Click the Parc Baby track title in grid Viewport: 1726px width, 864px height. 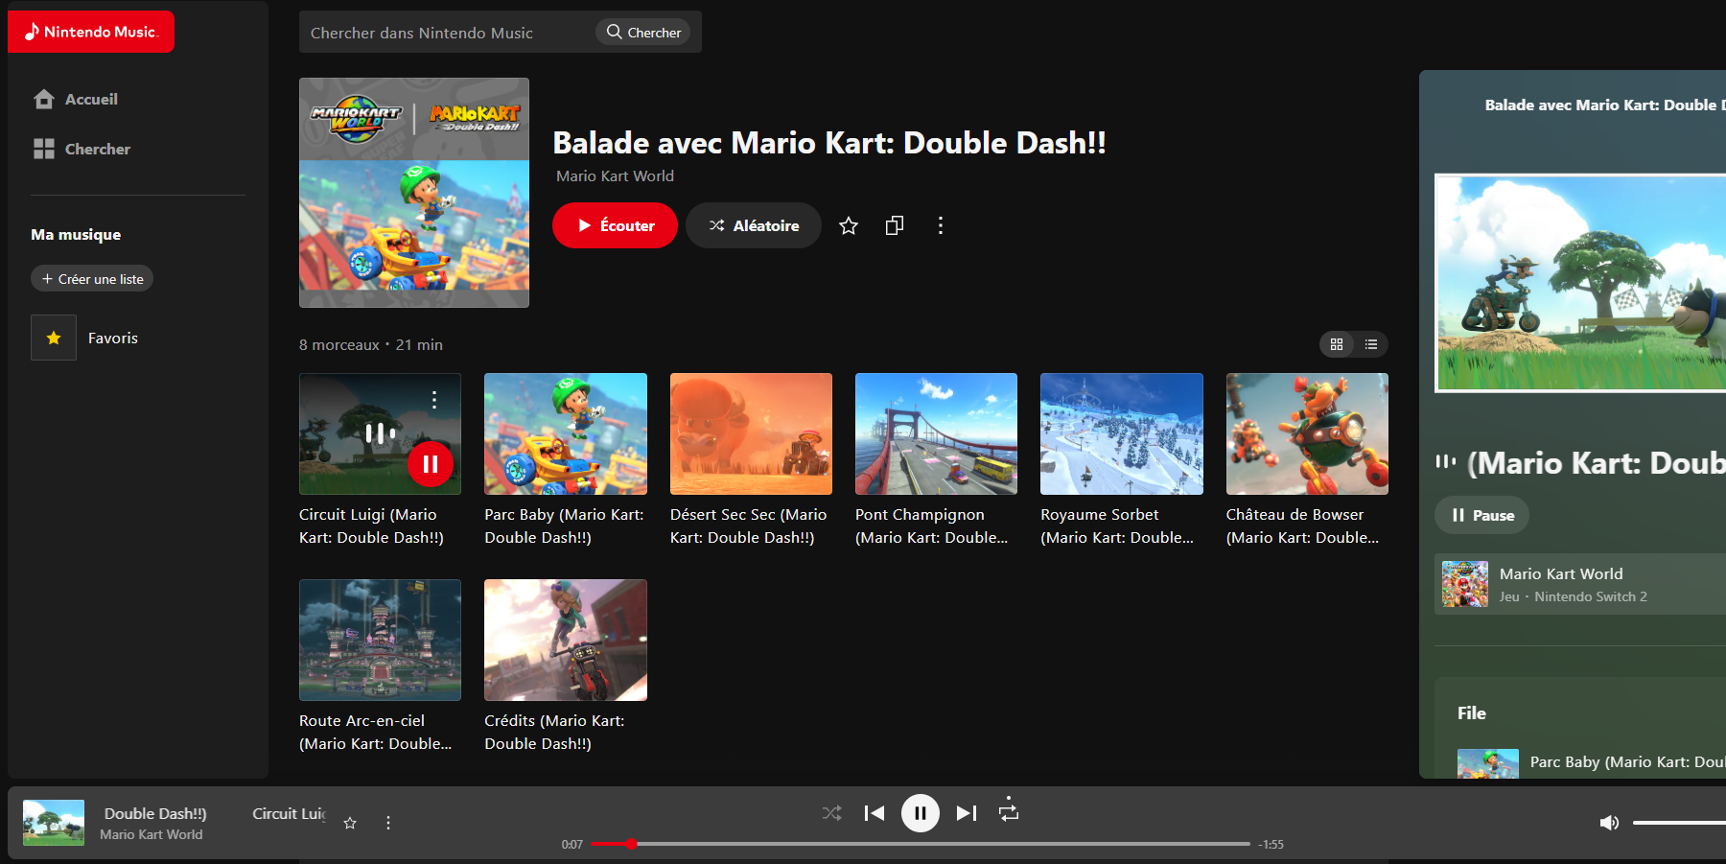click(x=564, y=526)
